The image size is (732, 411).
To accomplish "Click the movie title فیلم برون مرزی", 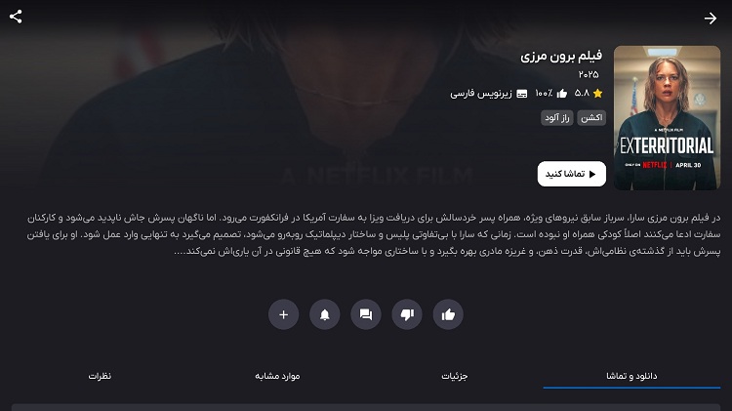I will (x=561, y=56).
